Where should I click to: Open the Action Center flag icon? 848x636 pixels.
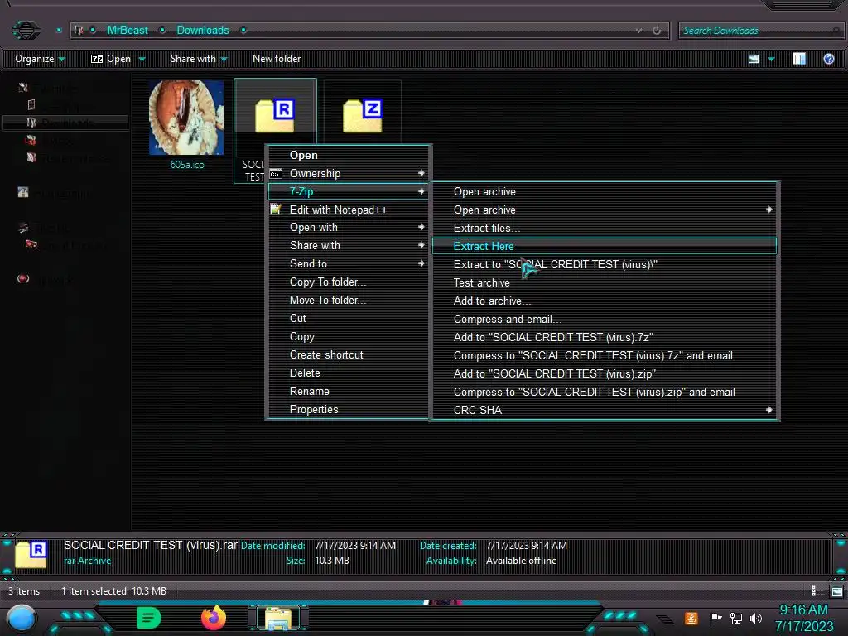715,618
